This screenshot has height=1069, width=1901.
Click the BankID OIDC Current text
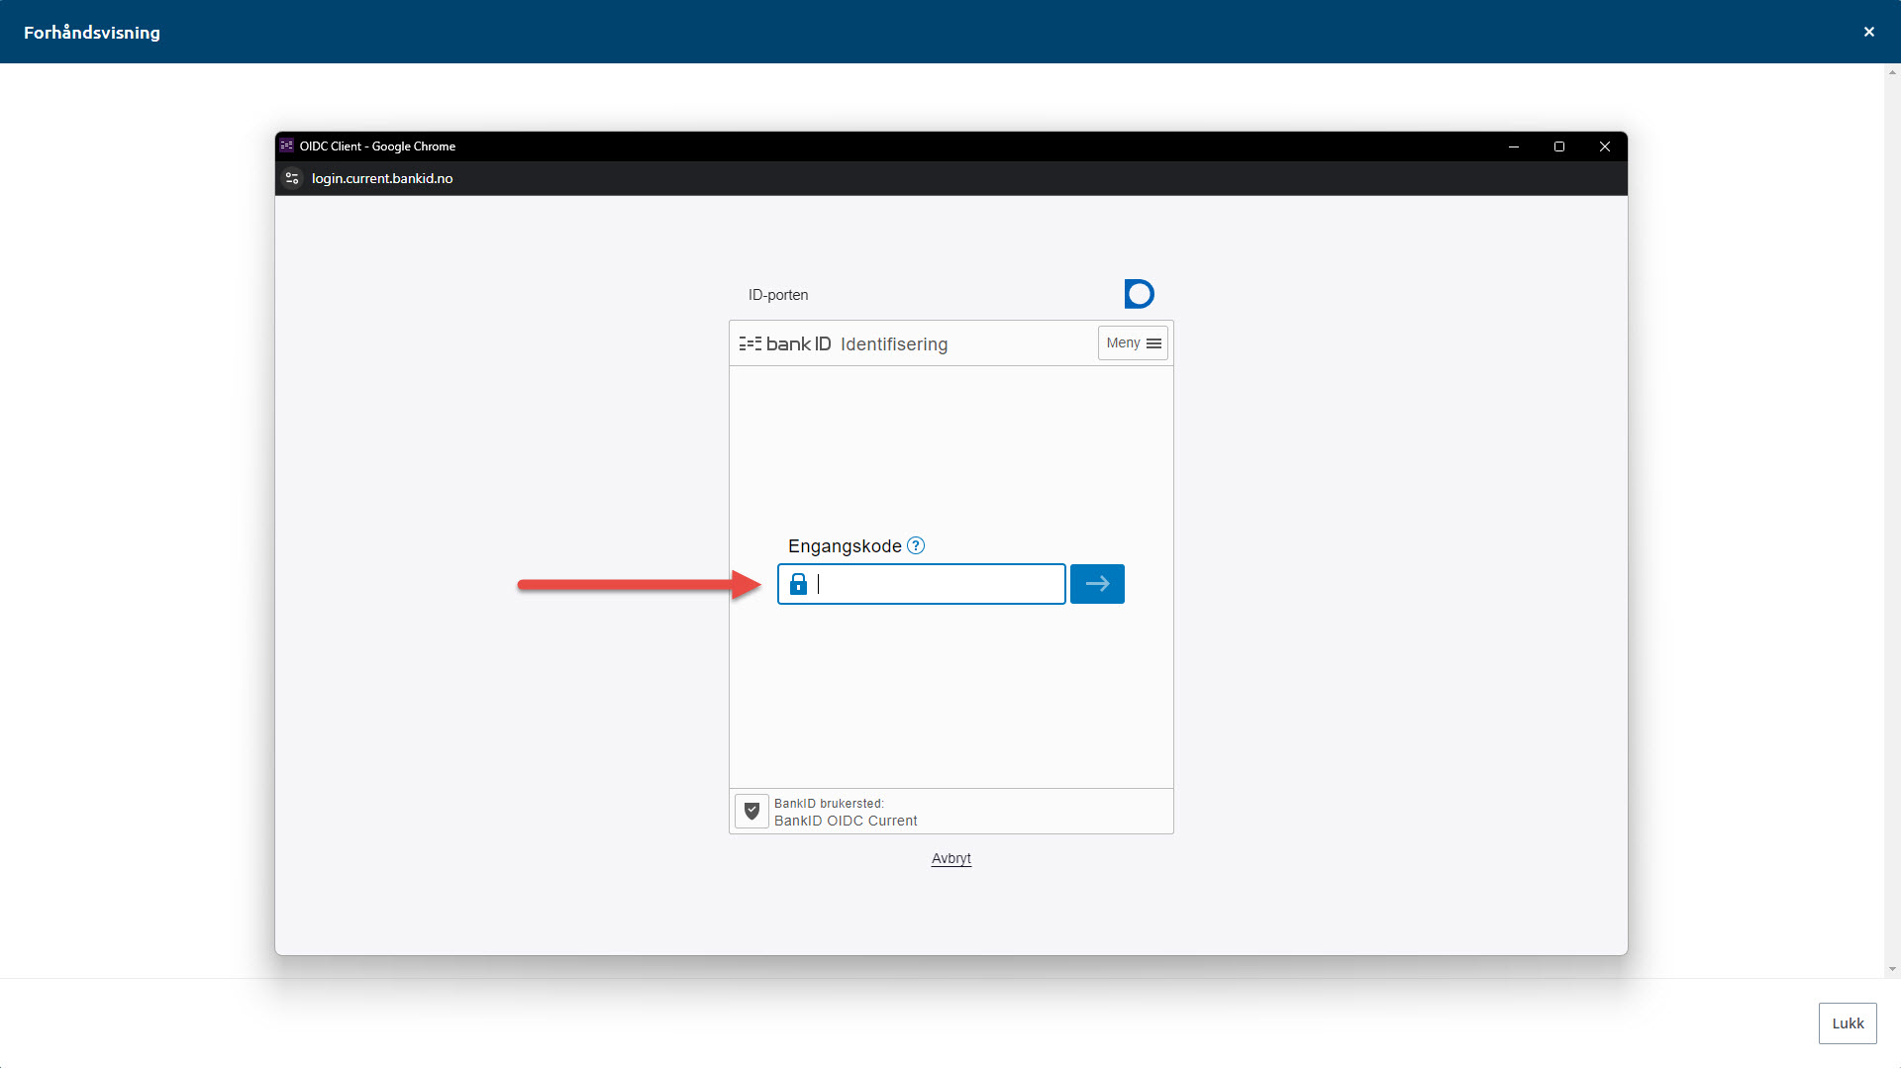coord(846,821)
